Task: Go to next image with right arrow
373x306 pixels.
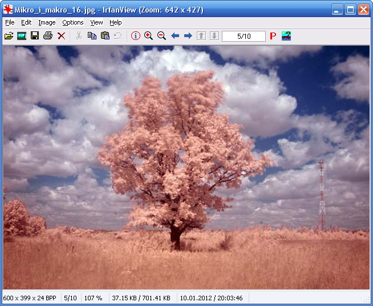Action: click(x=188, y=36)
